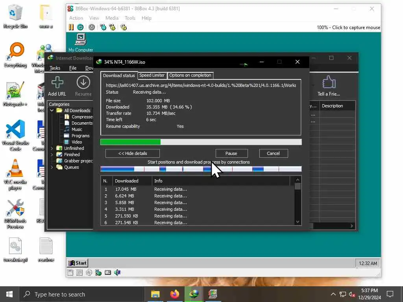Screen dimensions: 403x302
Task: Click the connections list scrollbar up arrow
Action: coord(298,180)
